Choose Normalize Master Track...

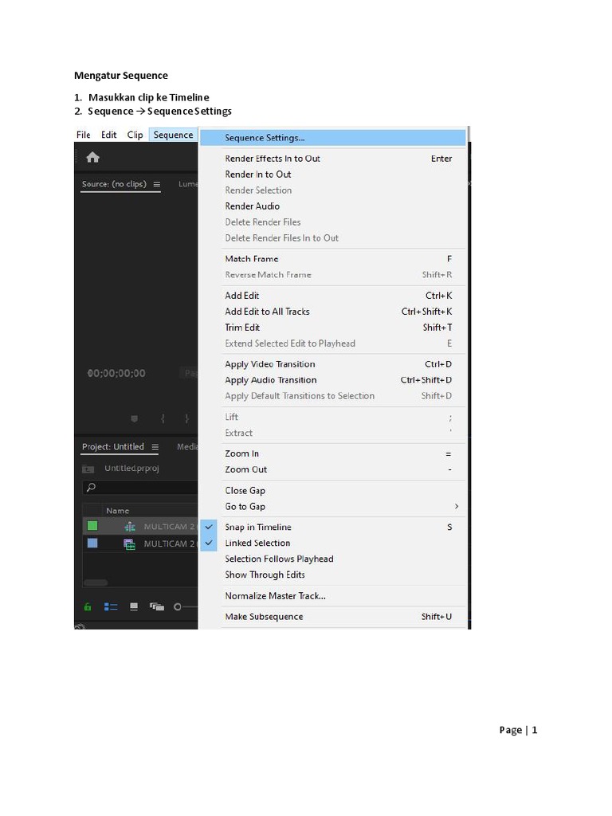point(333,596)
